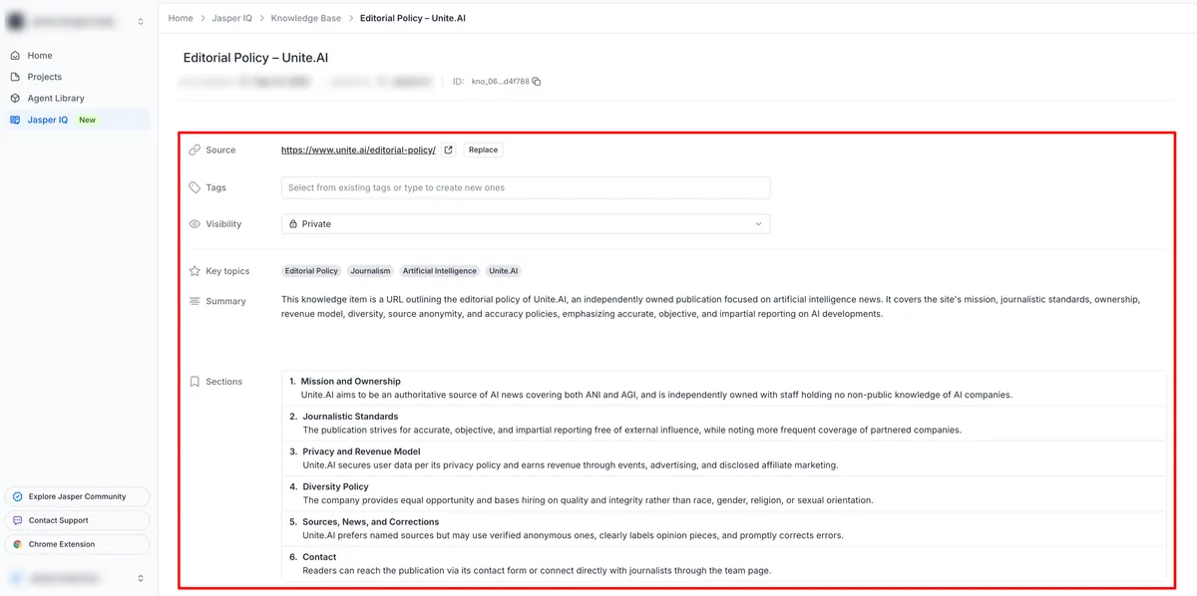Expand the Visibility Private dropdown

click(x=526, y=224)
